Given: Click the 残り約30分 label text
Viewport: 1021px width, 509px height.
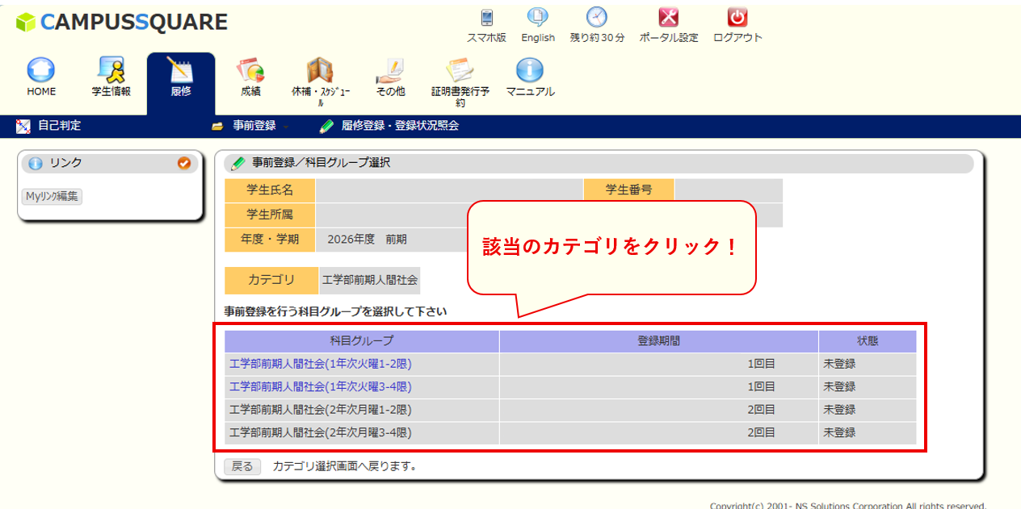Looking at the screenshot, I should (x=597, y=38).
